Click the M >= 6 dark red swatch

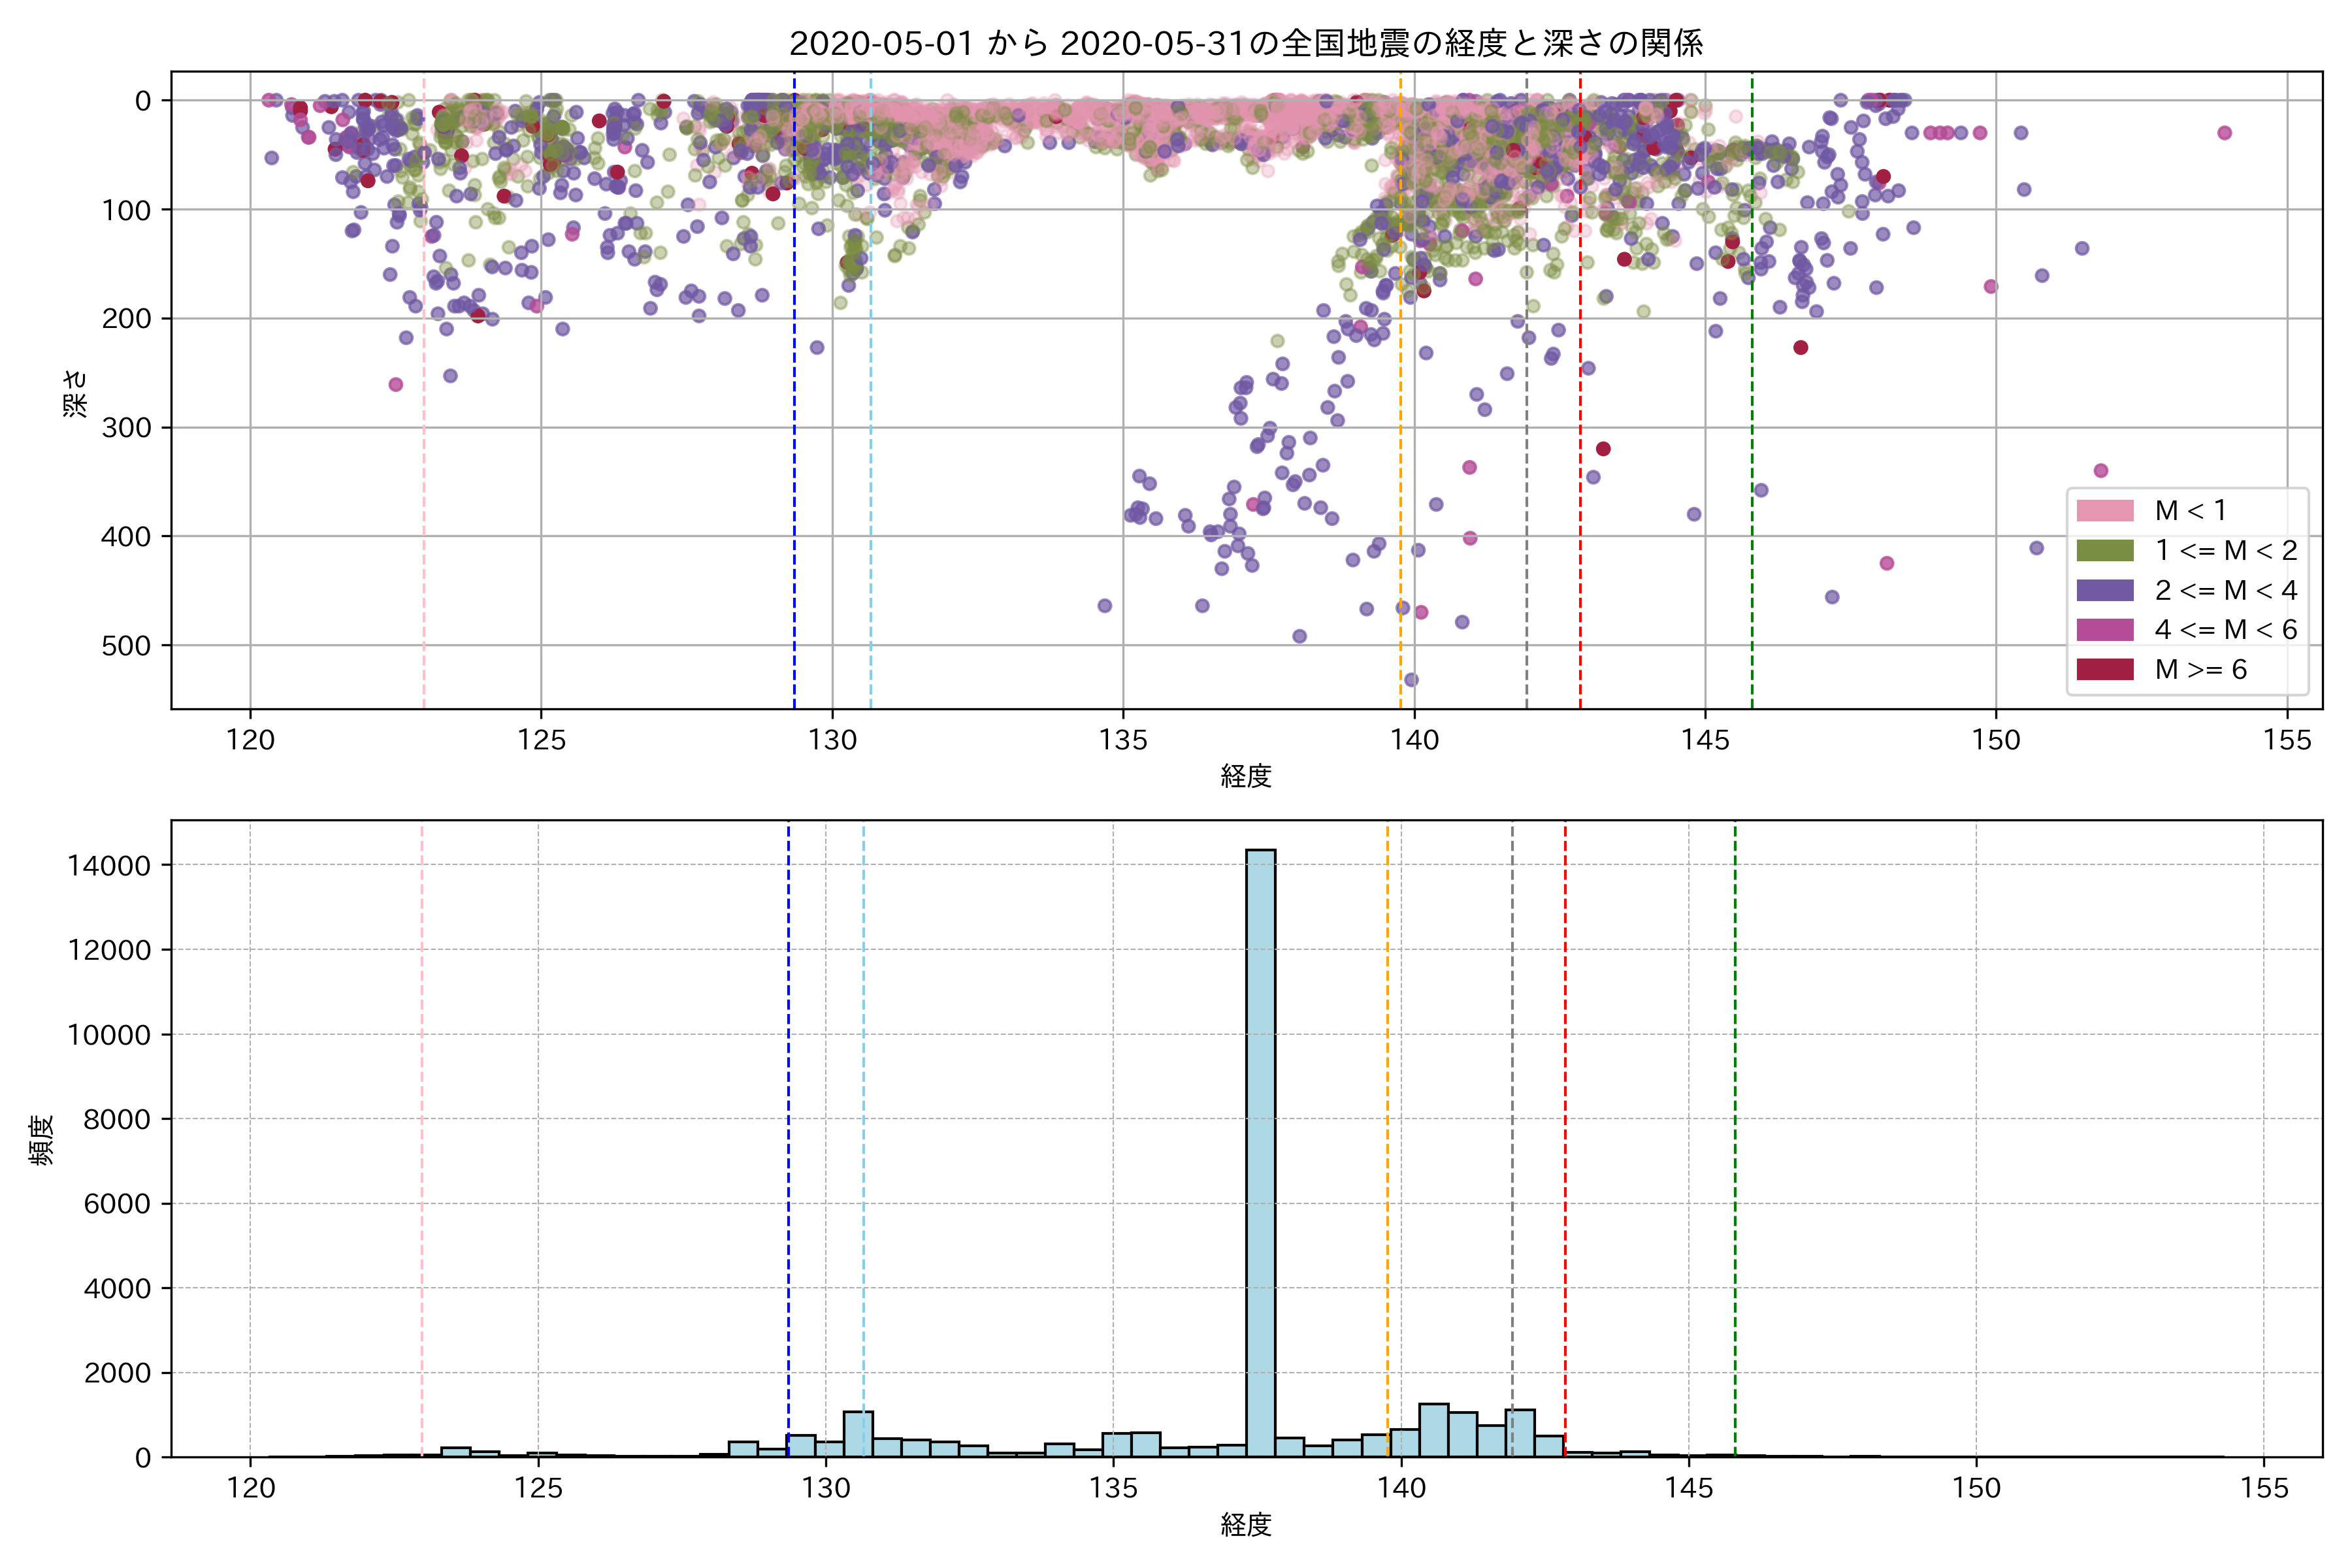[2104, 669]
